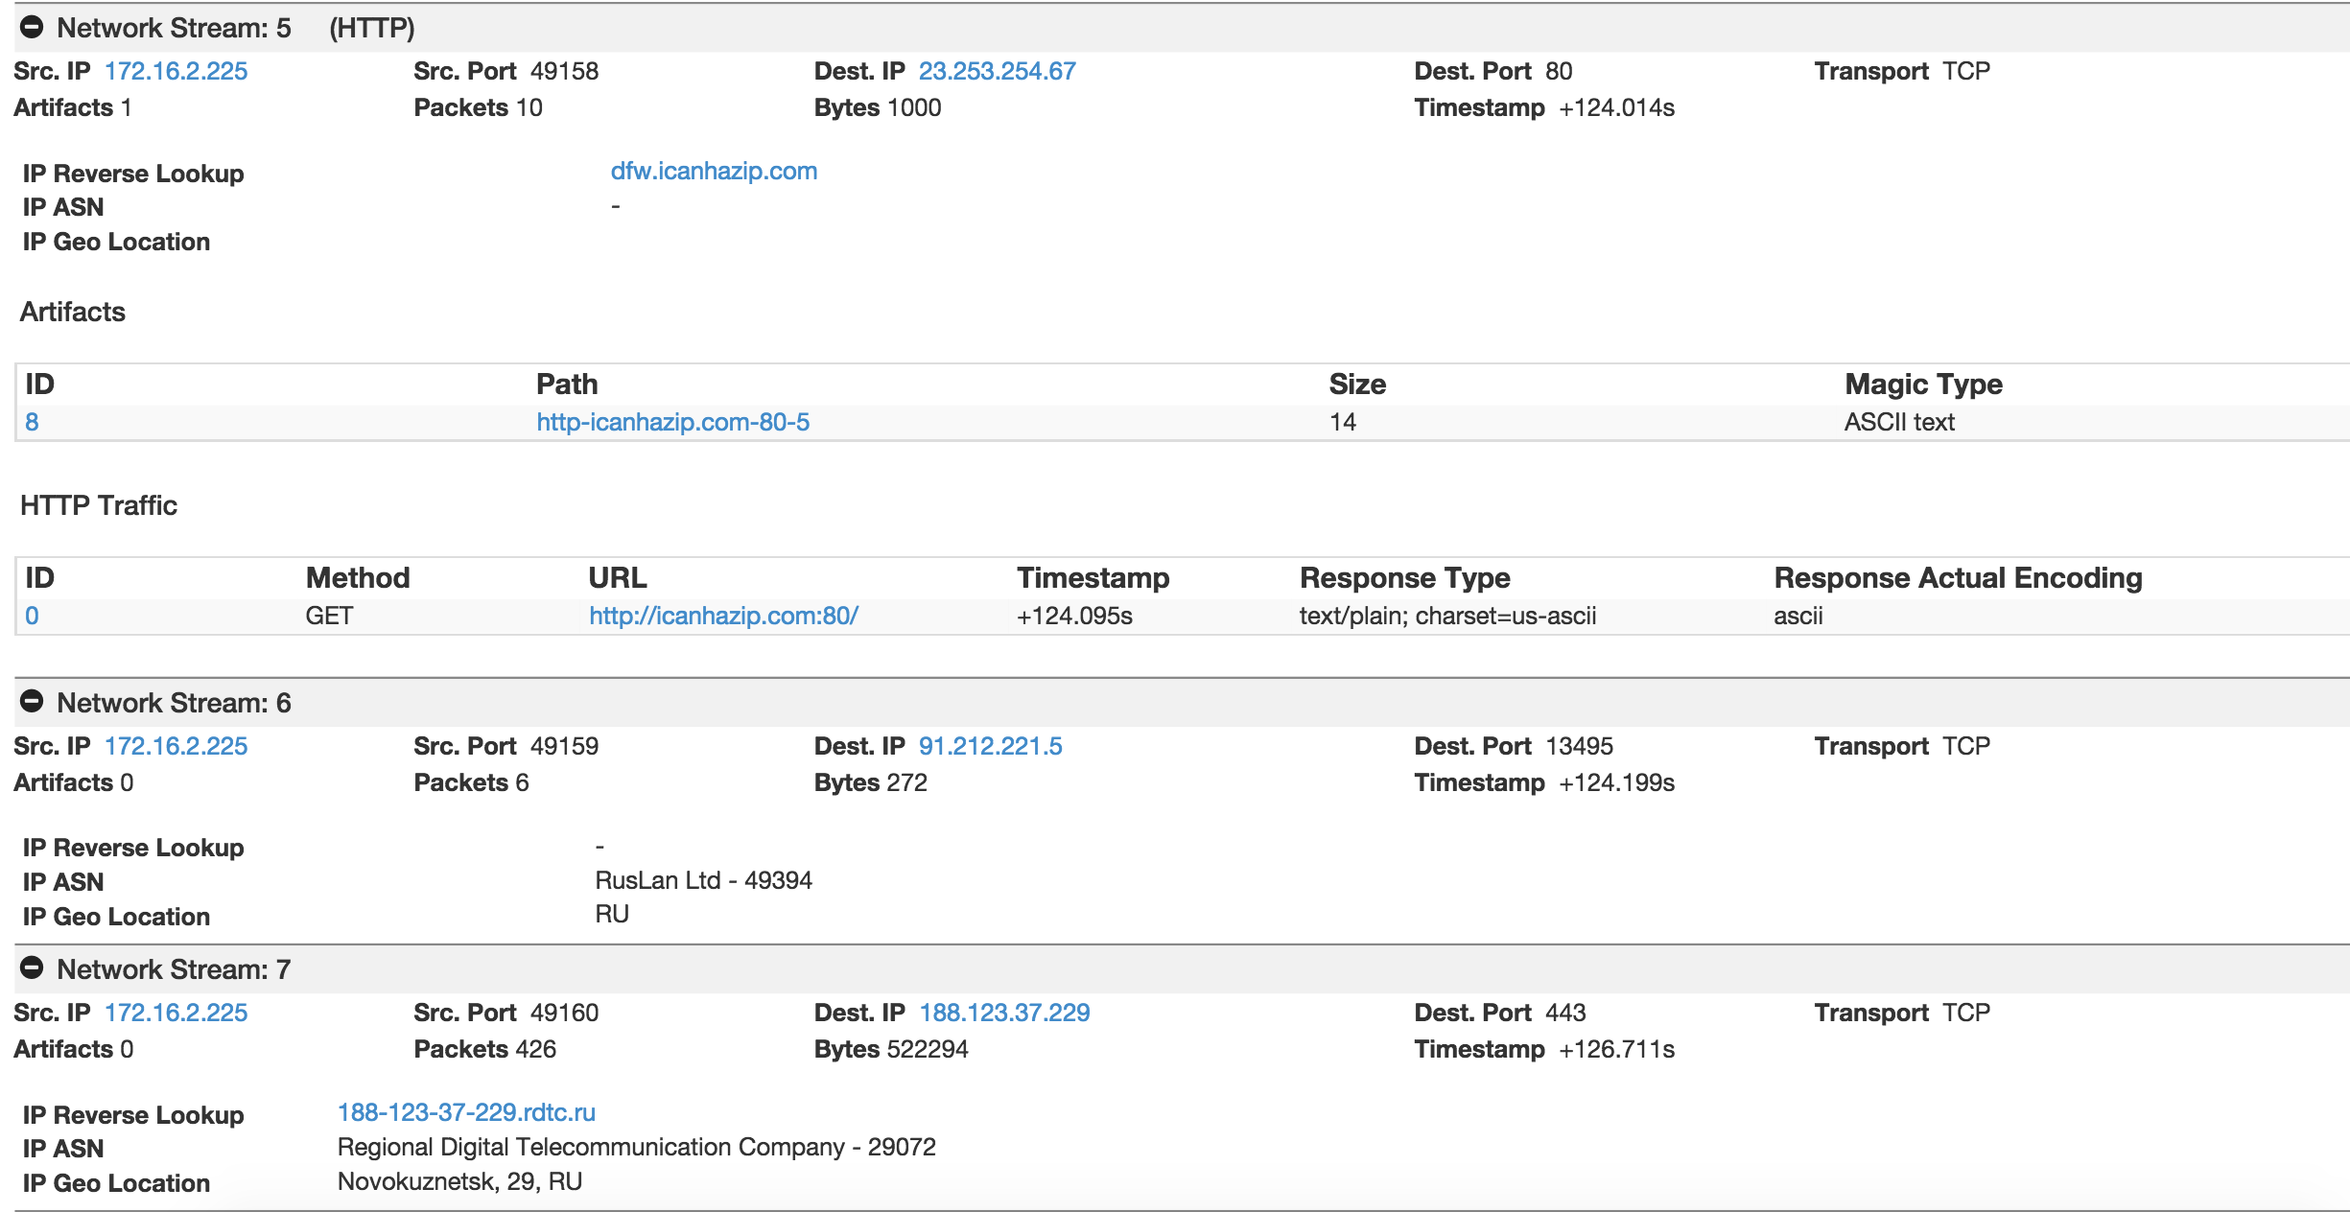
Task: Open destination IP 188.123.37.229
Action: pyautogui.click(x=1003, y=1013)
